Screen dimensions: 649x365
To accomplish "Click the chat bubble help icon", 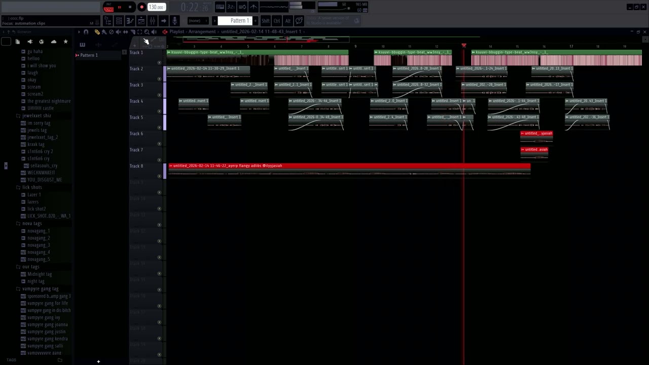I will click(x=299, y=21).
